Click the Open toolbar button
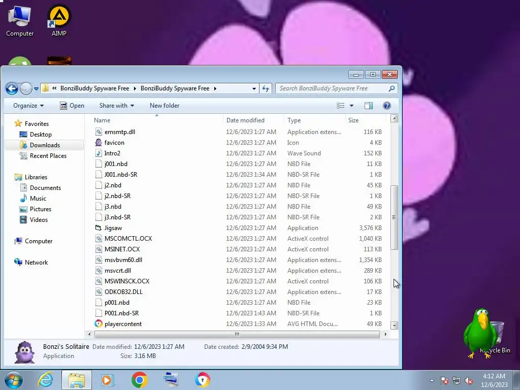520x390 pixels. coord(72,106)
